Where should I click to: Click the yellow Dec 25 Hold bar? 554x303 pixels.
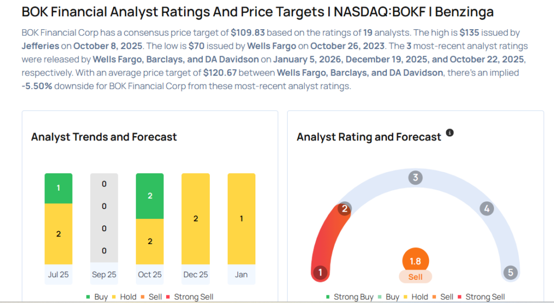[x=196, y=218]
